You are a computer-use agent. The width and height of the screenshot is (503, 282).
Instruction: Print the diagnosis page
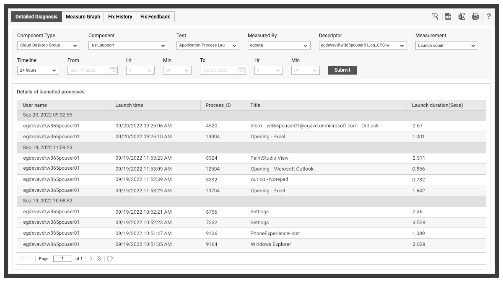click(475, 16)
